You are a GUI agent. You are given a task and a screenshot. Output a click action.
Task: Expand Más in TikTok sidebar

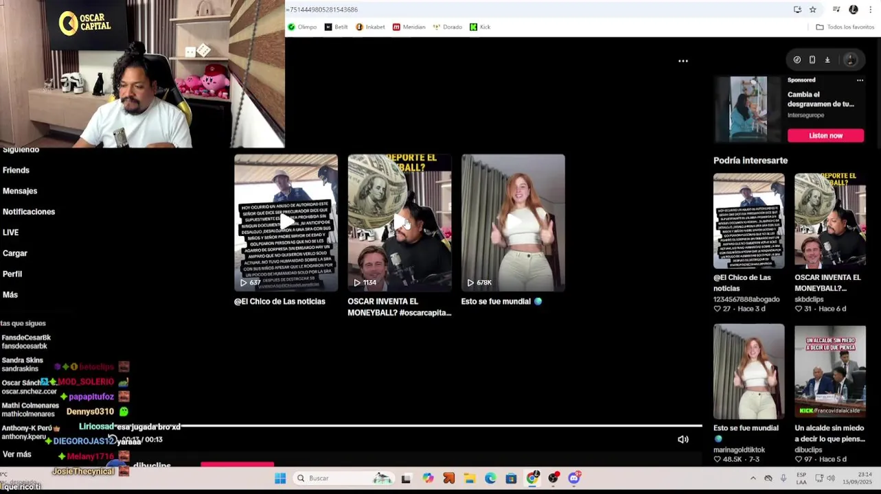pyautogui.click(x=10, y=294)
